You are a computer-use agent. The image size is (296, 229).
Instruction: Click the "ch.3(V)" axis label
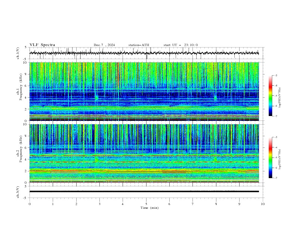(x=18, y=192)
